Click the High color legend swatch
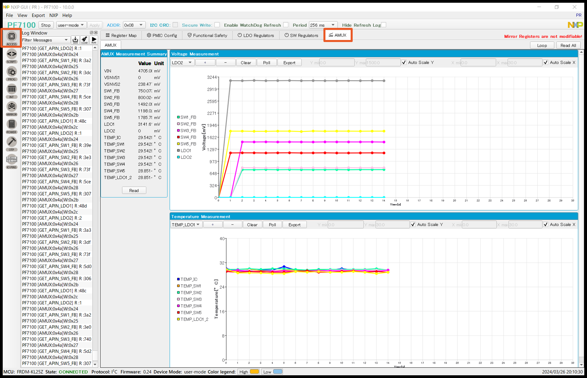The height and width of the screenshot is (378, 587). [x=255, y=372]
